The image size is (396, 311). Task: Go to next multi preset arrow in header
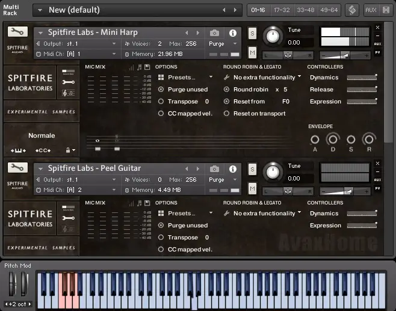click(x=235, y=10)
